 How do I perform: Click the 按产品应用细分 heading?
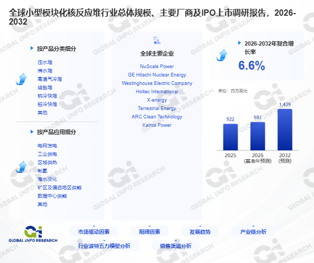pyautogui.click(x=57, y=132)
